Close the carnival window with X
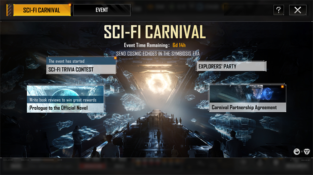Image resolution: width=313 pixels, height=175 pixels. pos(298,10)
